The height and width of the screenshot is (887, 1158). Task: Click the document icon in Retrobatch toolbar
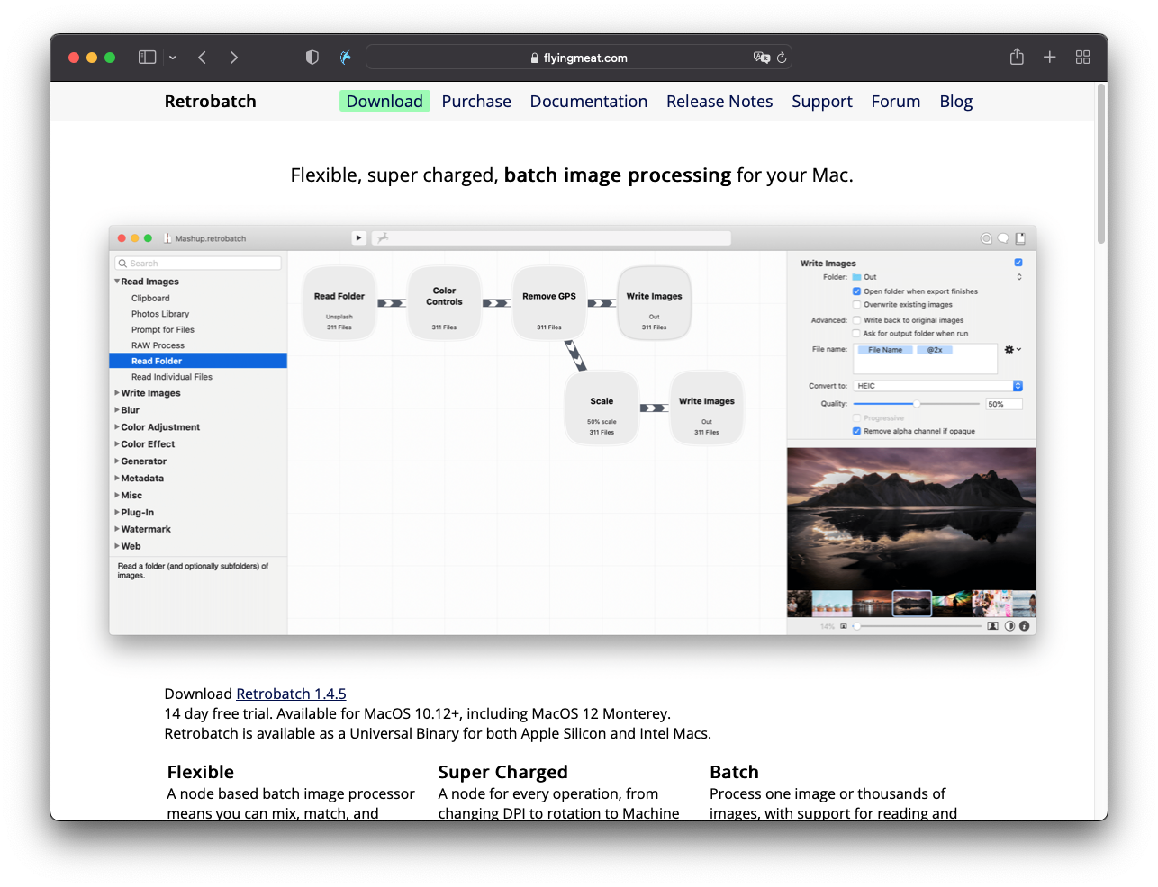click(x=1020, y=238)
